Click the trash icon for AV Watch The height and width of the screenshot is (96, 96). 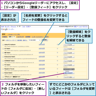pos(58,49)
